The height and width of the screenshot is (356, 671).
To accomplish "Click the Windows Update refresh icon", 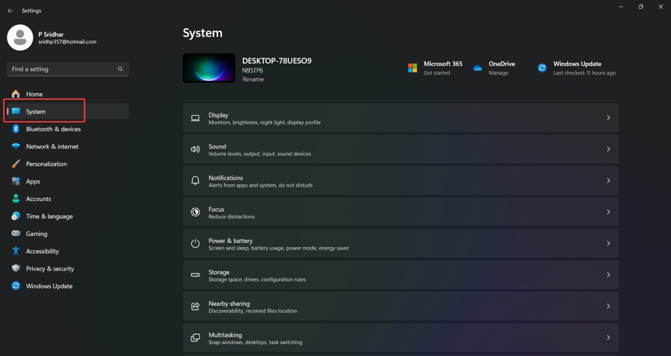I will 542,68.
